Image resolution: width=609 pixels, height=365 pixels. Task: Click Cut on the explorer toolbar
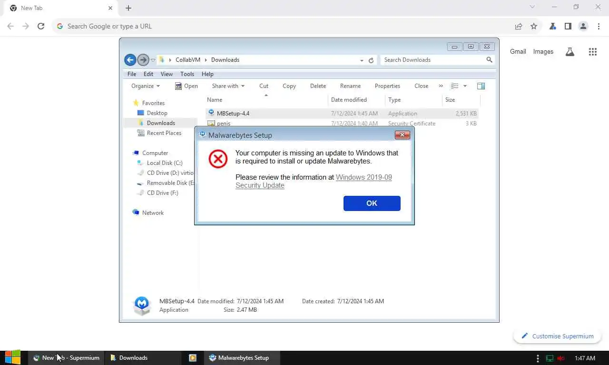(264, 86)
